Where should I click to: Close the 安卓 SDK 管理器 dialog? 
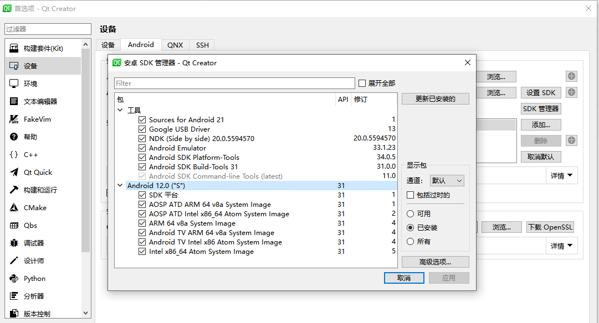[x=468, y=62]
